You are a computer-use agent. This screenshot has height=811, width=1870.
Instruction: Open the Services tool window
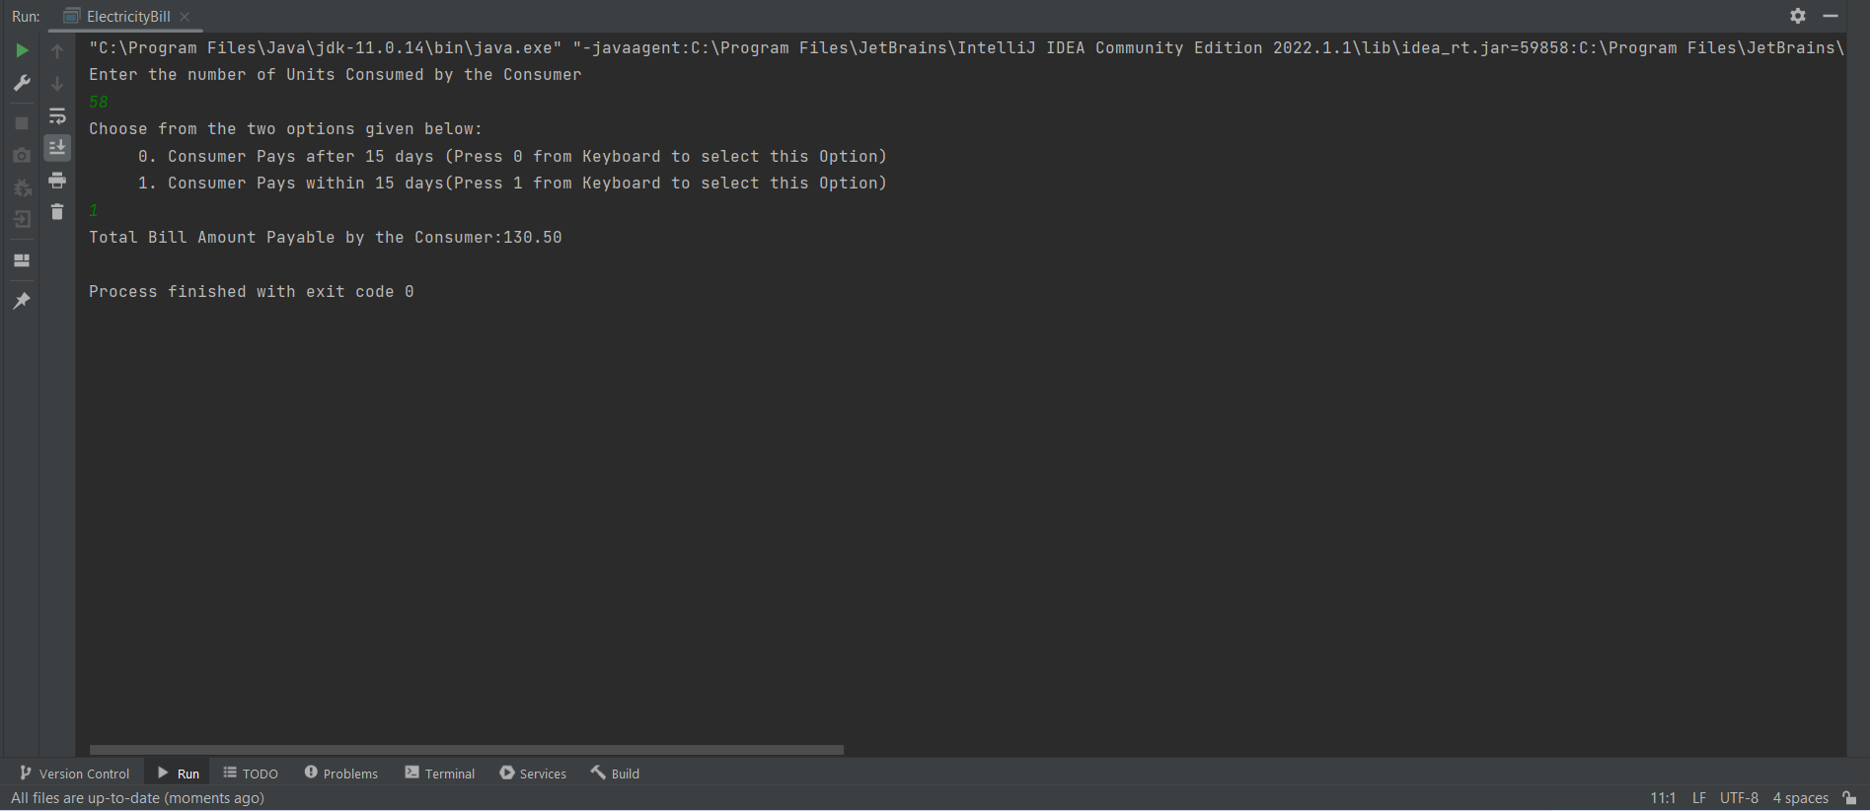(533, 773)
